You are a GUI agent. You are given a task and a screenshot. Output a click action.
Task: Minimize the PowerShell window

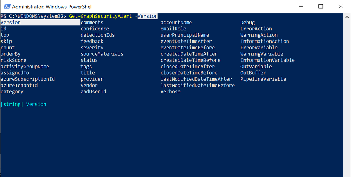coord(301,7)
